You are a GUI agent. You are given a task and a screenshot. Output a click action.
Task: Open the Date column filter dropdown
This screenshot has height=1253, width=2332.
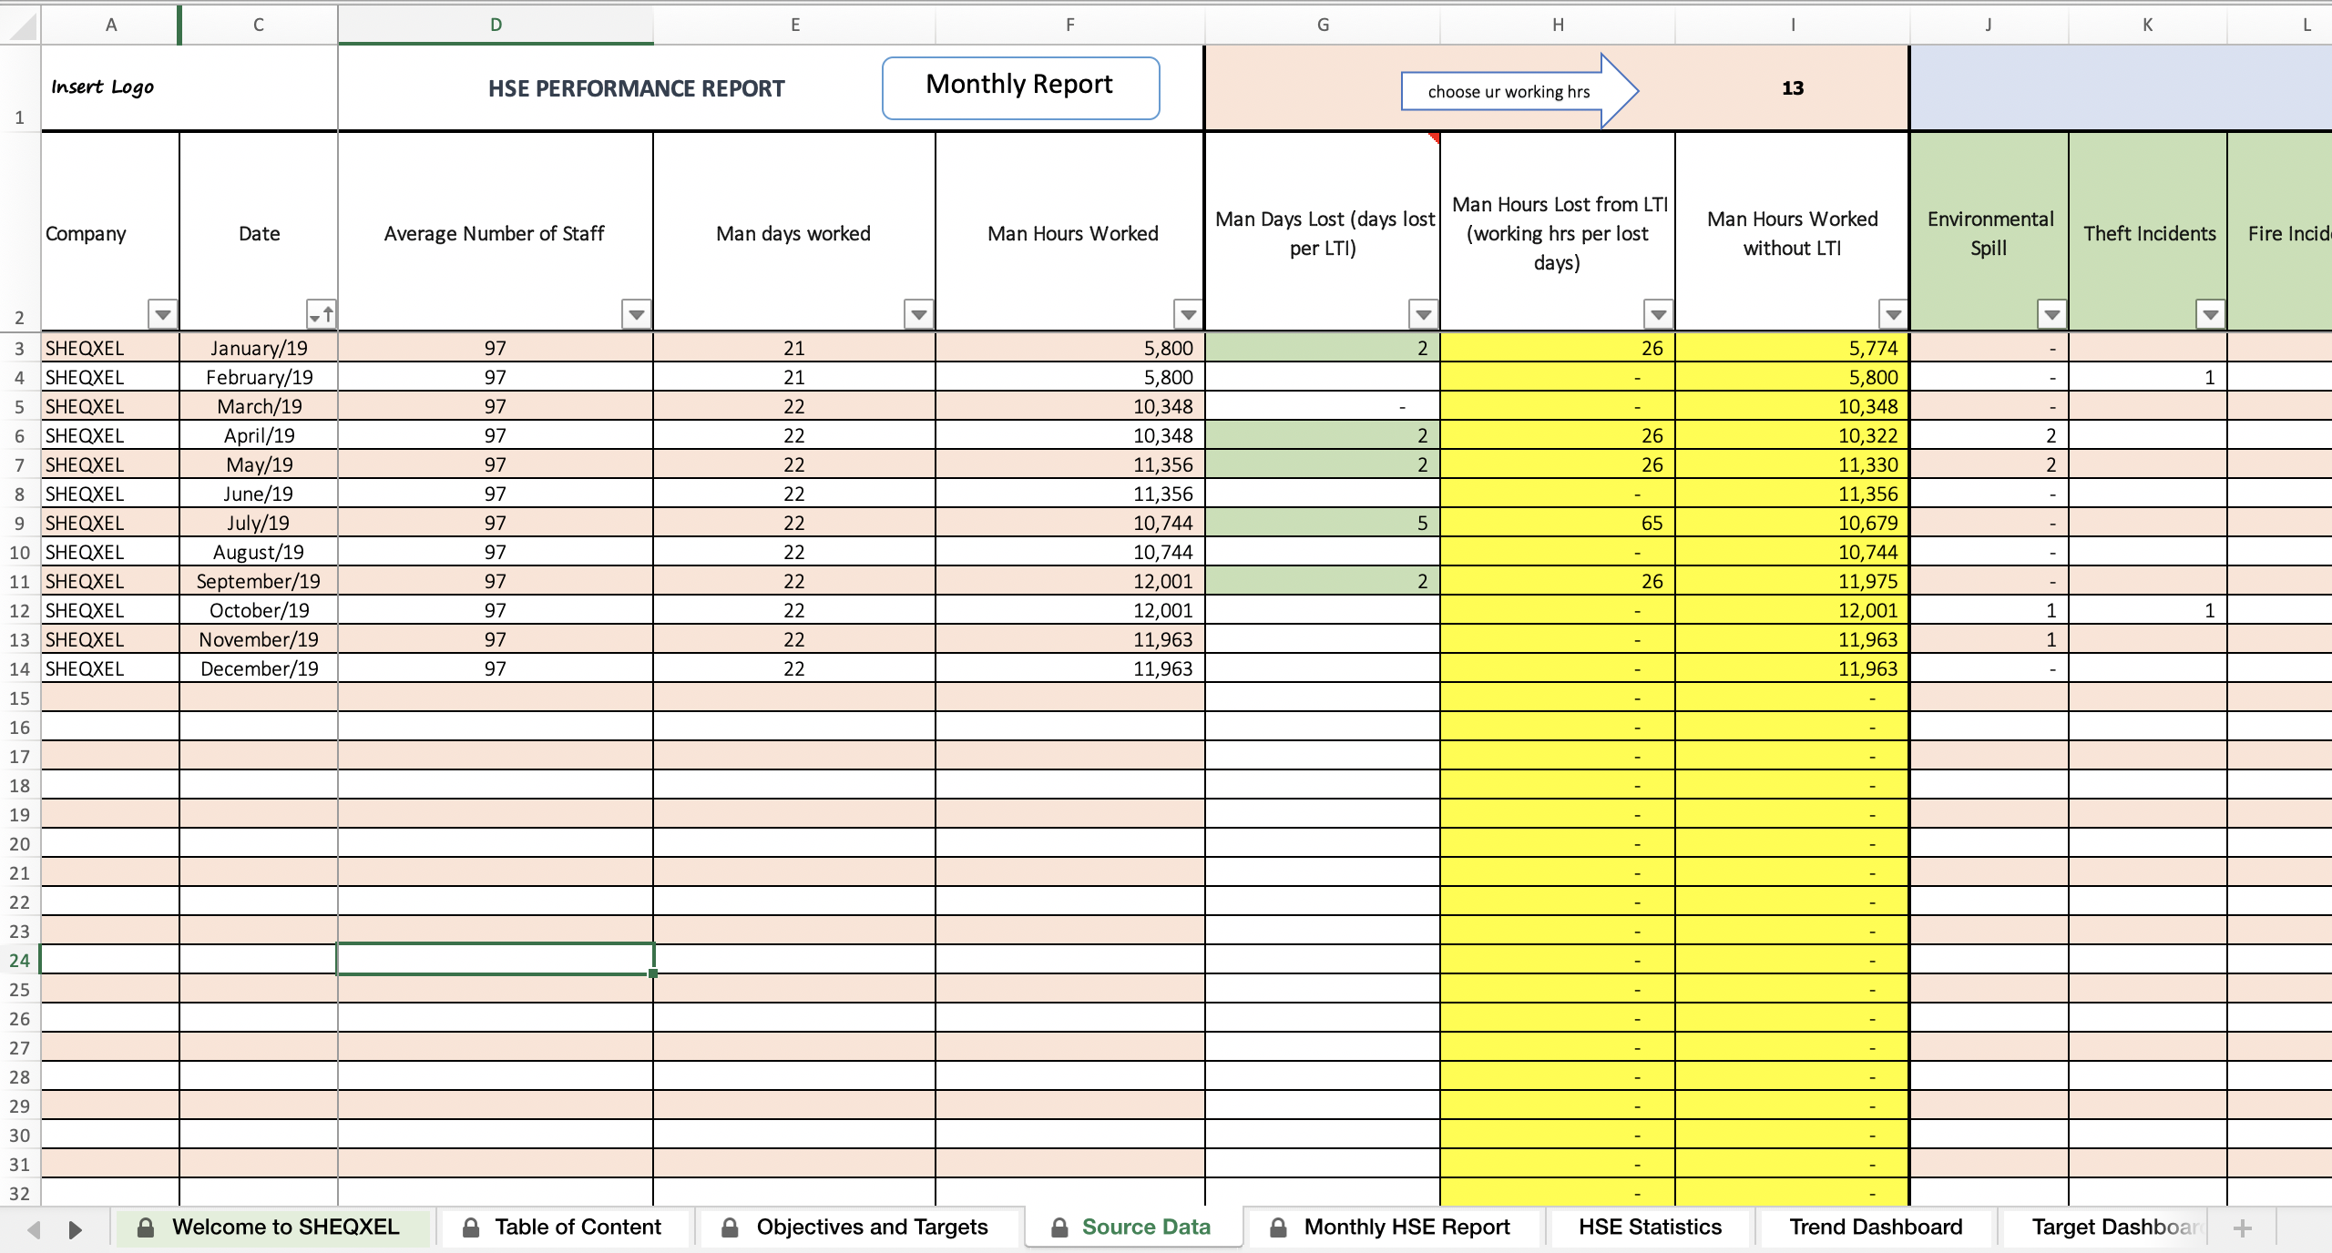point(320,314)
